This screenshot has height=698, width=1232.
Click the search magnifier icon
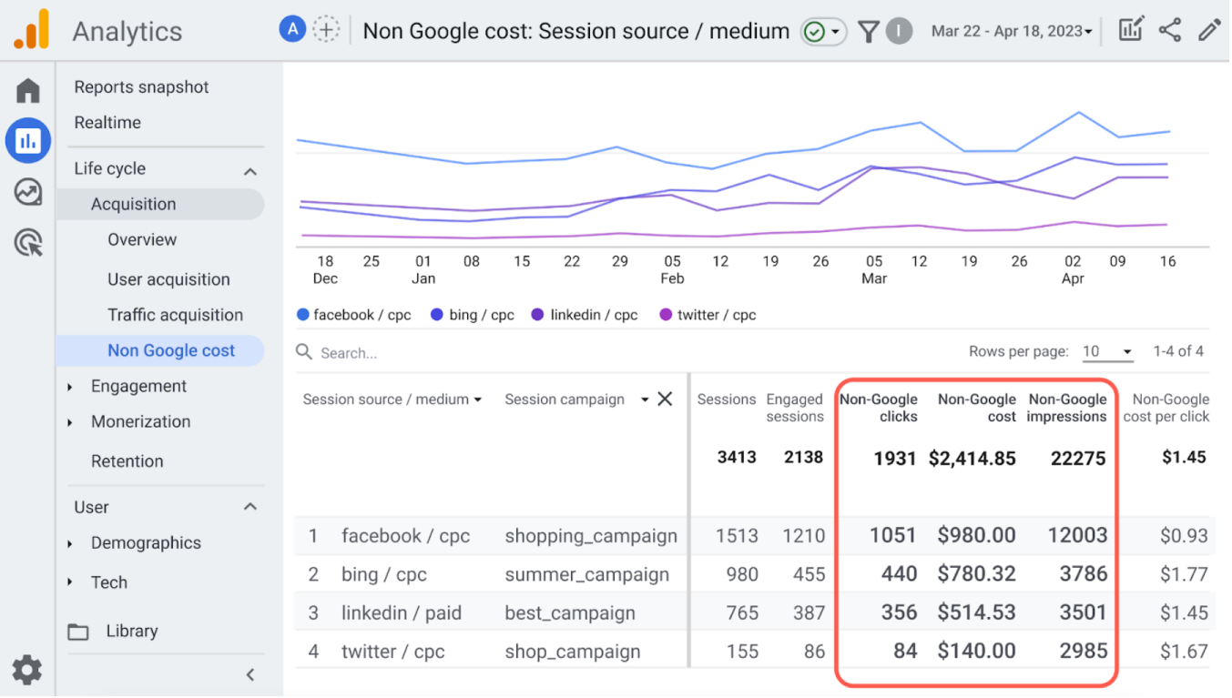[304, 352]
